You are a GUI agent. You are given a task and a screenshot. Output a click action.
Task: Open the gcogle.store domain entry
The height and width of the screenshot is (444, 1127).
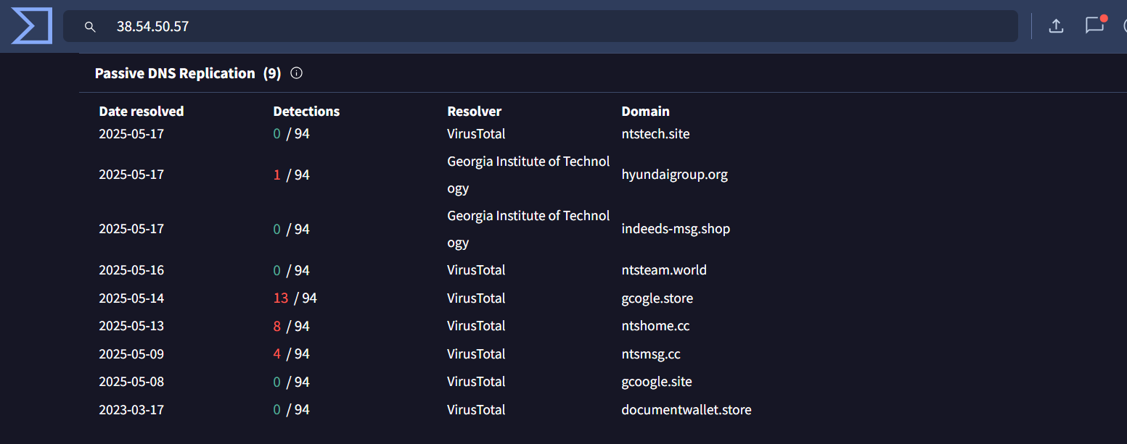point(657,298)
